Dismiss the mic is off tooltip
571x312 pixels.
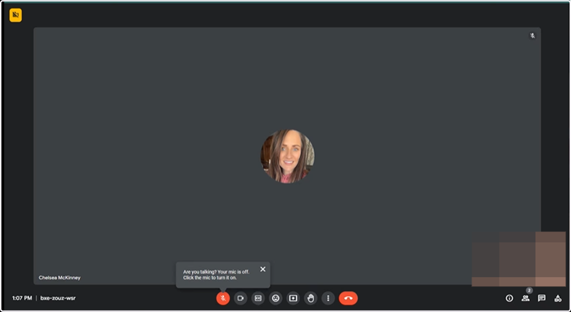point(263,269)
